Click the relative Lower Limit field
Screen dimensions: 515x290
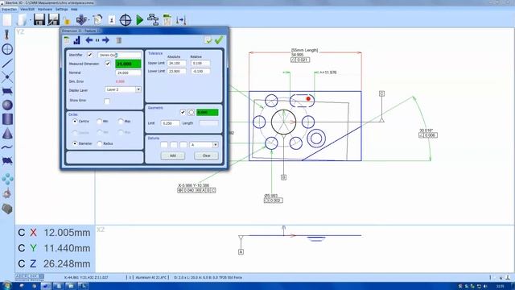pyautogui.click(x=200, y=71)
